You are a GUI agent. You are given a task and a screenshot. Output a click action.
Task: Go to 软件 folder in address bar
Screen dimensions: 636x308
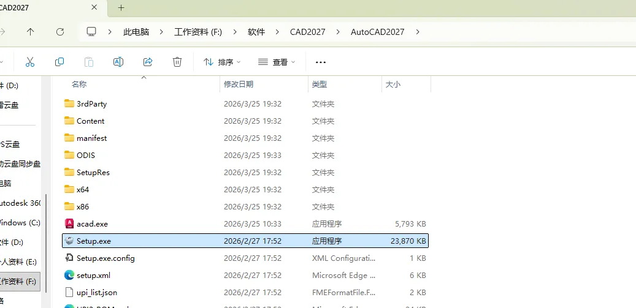(x=256, y=32)
